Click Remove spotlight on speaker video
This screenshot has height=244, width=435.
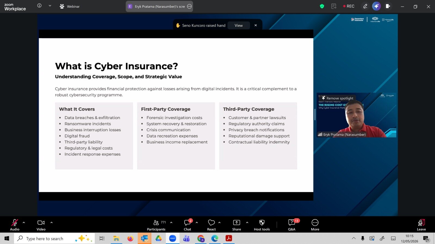(337, 98)
